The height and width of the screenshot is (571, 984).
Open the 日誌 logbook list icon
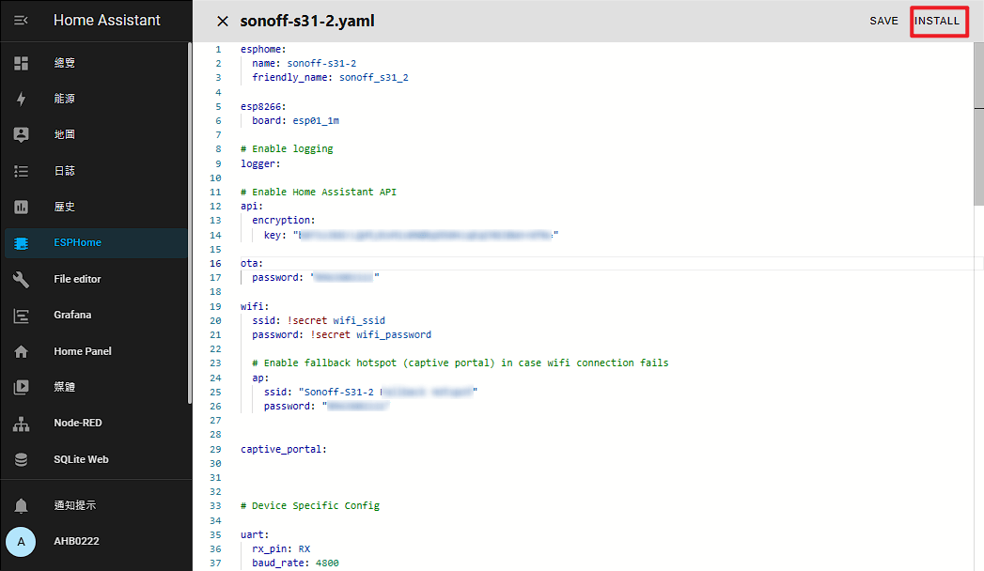(x=21, y=170)
